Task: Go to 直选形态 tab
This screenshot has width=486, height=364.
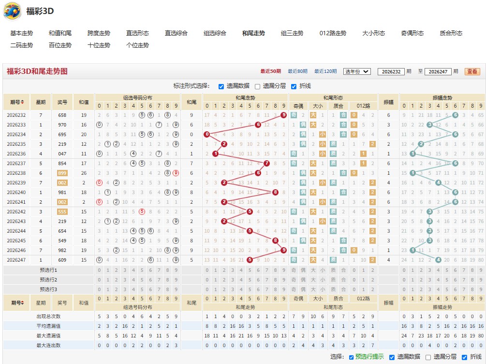Action: click(138, 33)
